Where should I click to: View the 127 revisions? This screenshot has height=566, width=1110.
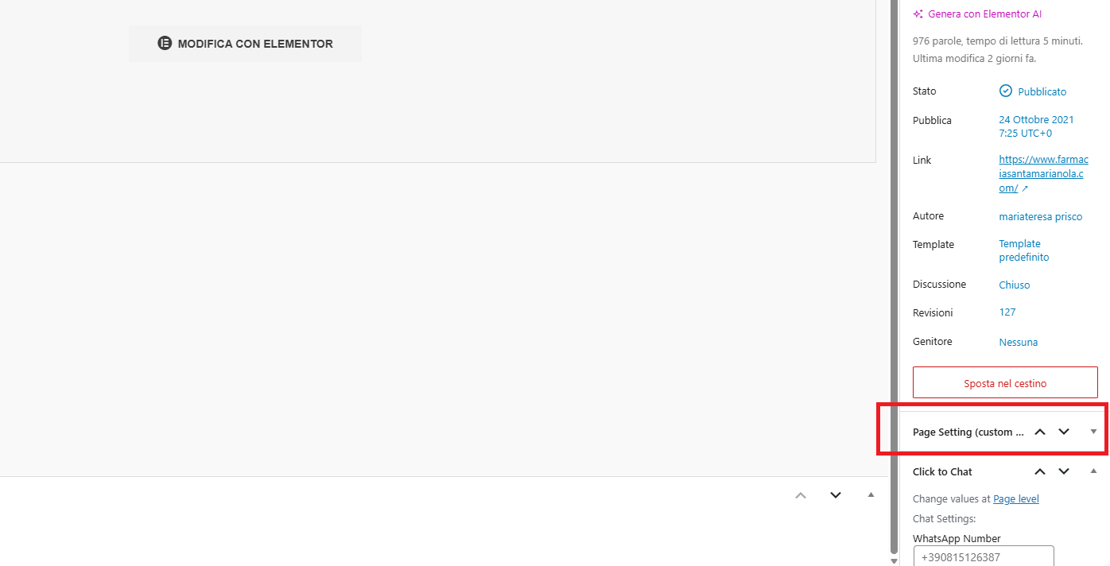[1007, 312]
